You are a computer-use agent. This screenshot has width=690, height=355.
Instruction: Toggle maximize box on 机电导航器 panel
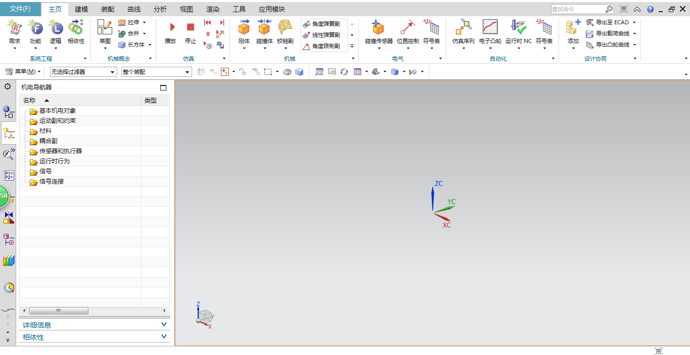[163, 87]
